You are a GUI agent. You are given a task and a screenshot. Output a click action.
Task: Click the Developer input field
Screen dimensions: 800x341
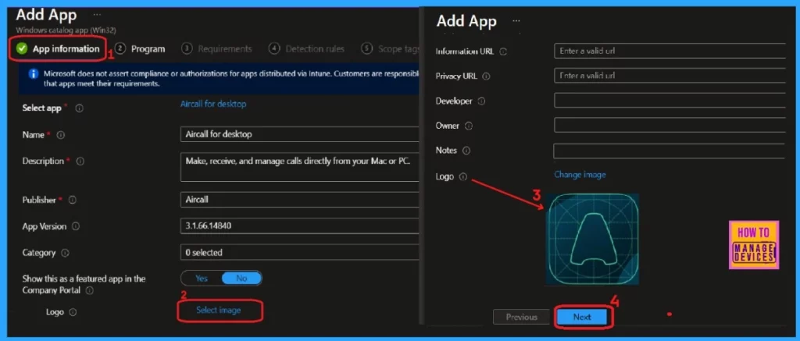pos(670,101)
